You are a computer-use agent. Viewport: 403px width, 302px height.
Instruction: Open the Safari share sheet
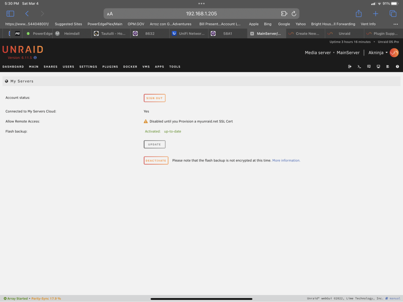point(359,13)
